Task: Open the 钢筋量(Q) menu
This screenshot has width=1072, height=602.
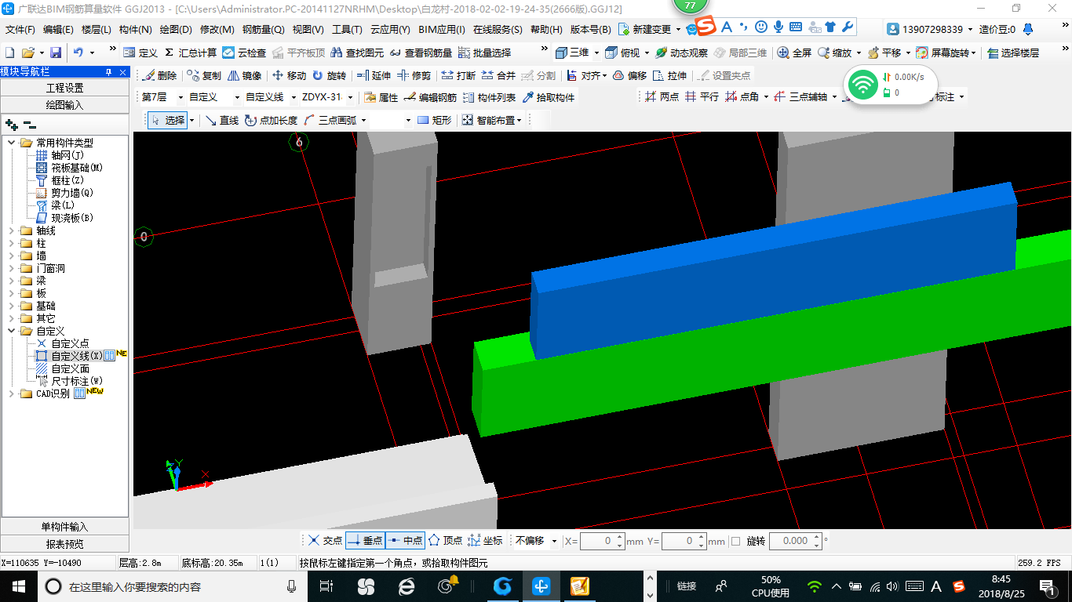Action: [263, 30]
